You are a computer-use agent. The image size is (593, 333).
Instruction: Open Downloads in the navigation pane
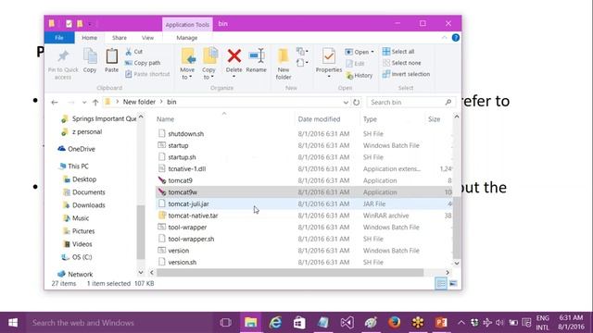coord(83,205)
